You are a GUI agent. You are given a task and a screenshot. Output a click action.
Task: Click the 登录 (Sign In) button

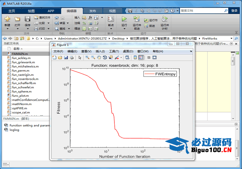tap(234, 11)
